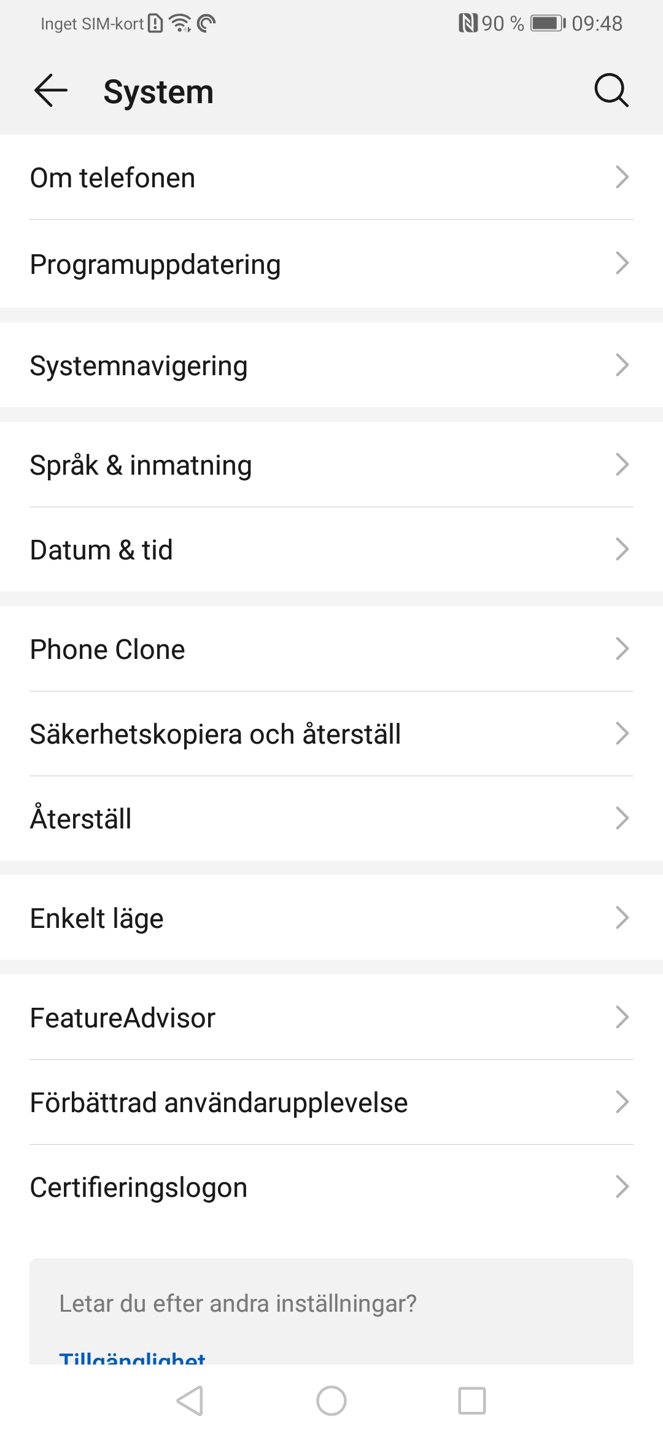Tap the back arrow icon
Screen dimensions: 663x1437
point(51,91)
